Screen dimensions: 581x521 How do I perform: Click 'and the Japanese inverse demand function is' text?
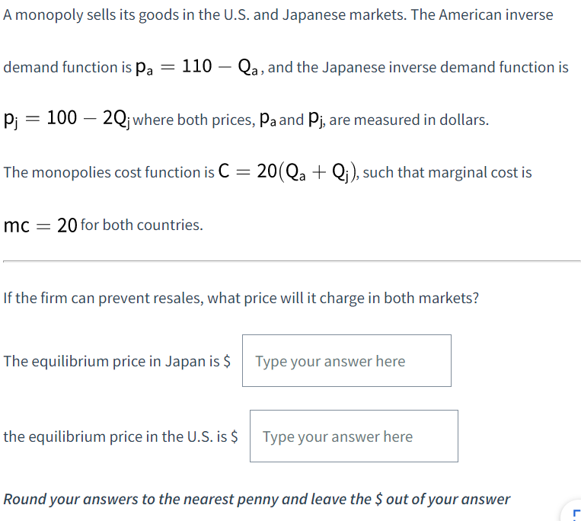pyautogui.click(x=418, y=67)
